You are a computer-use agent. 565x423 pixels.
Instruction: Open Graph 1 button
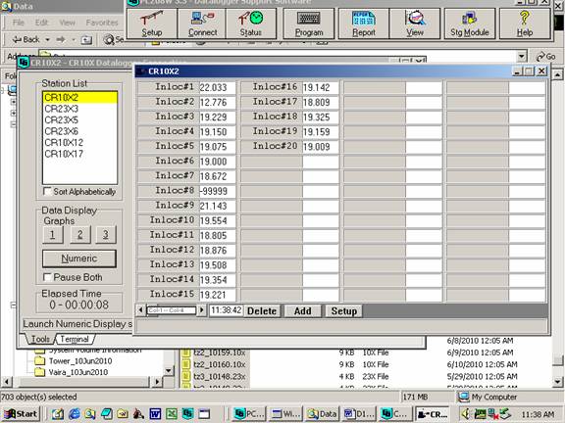point(53,235)
